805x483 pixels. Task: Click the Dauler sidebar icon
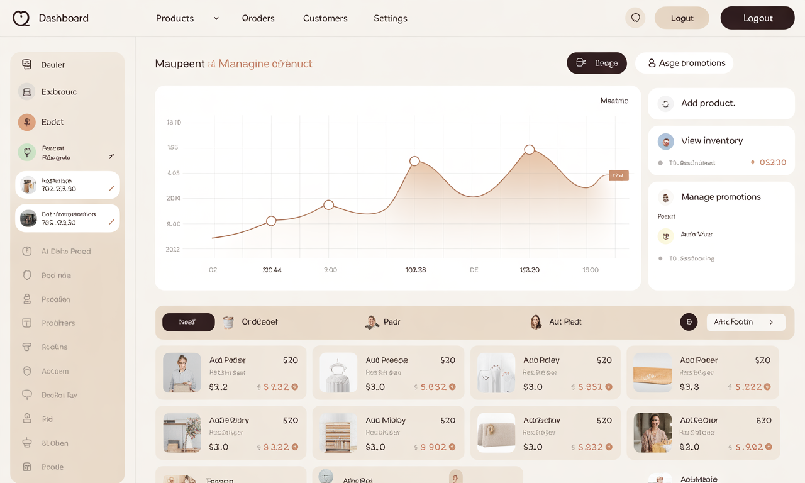[26, 64]
